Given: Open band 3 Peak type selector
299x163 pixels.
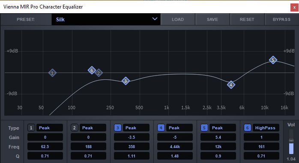Looking at the screenshot, I should click(x=136, y=128).
